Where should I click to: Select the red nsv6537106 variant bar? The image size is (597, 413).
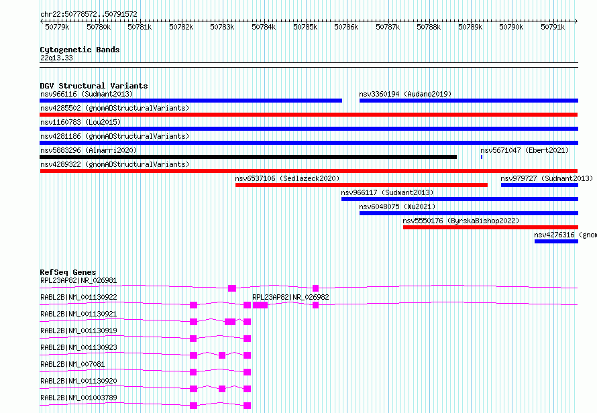(x=362, y=185)
